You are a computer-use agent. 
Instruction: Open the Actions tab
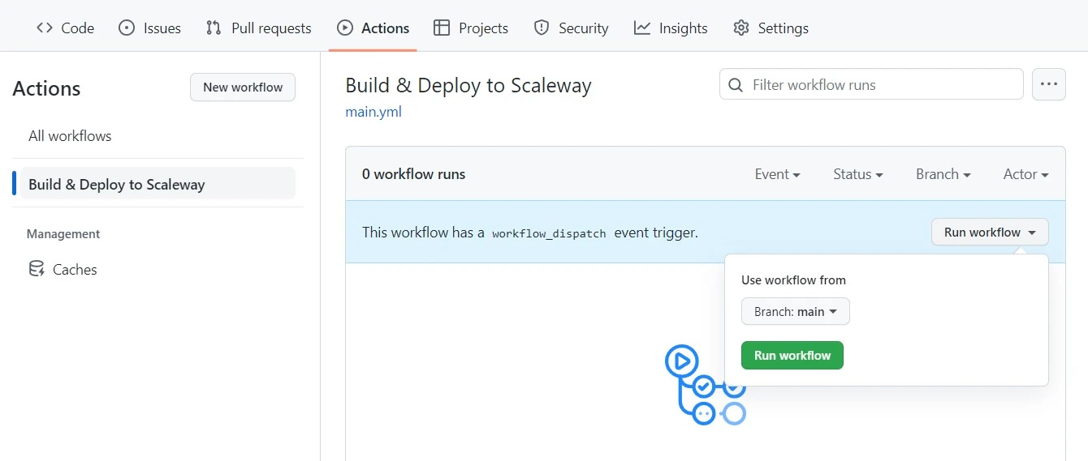click(x=373, y=28)
